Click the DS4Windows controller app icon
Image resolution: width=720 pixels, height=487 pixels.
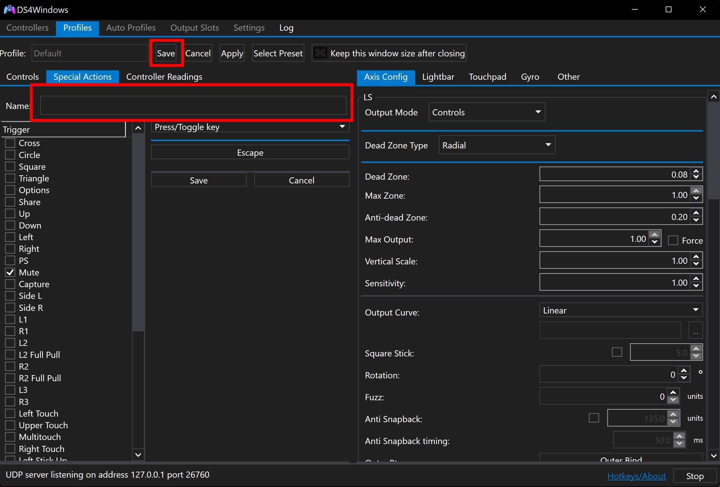pyautogui.click(x=9, y=10)
